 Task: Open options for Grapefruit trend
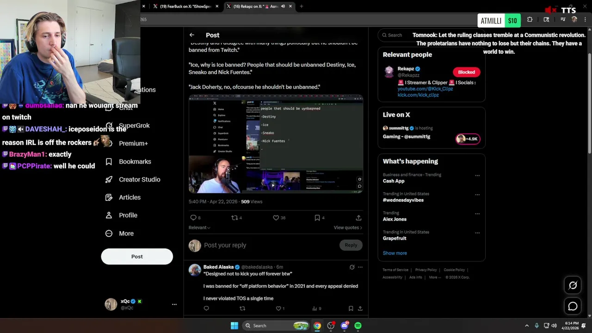click(x=477, y=233)
